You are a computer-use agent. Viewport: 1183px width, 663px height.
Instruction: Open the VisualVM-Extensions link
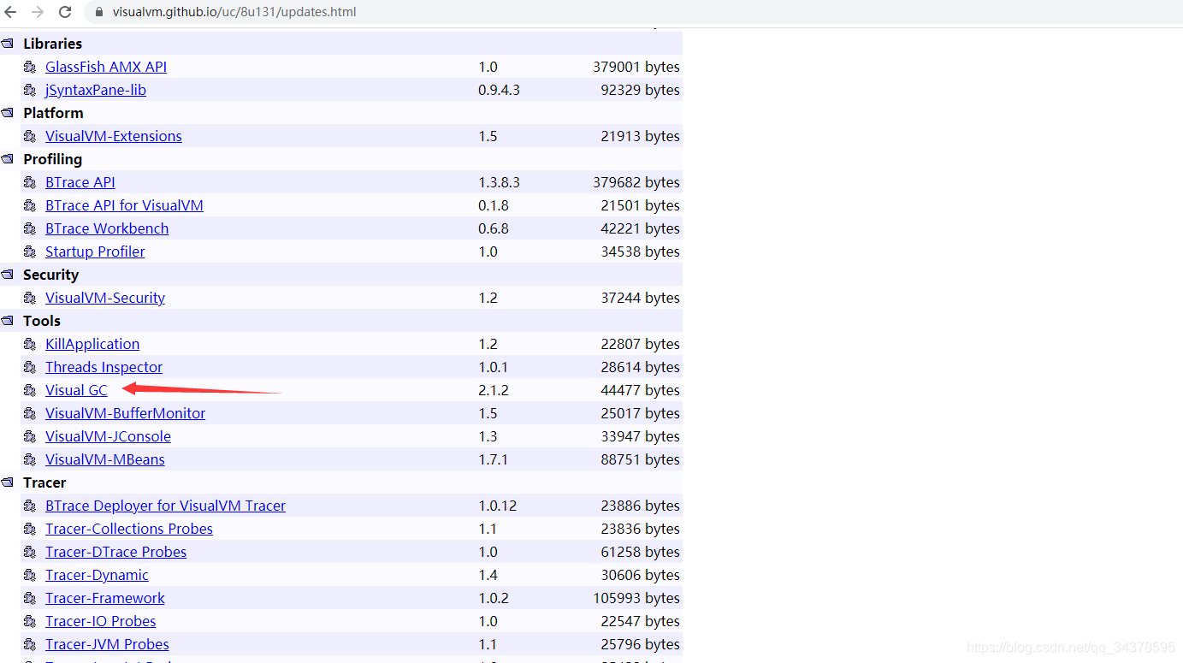tap(114, 136)
